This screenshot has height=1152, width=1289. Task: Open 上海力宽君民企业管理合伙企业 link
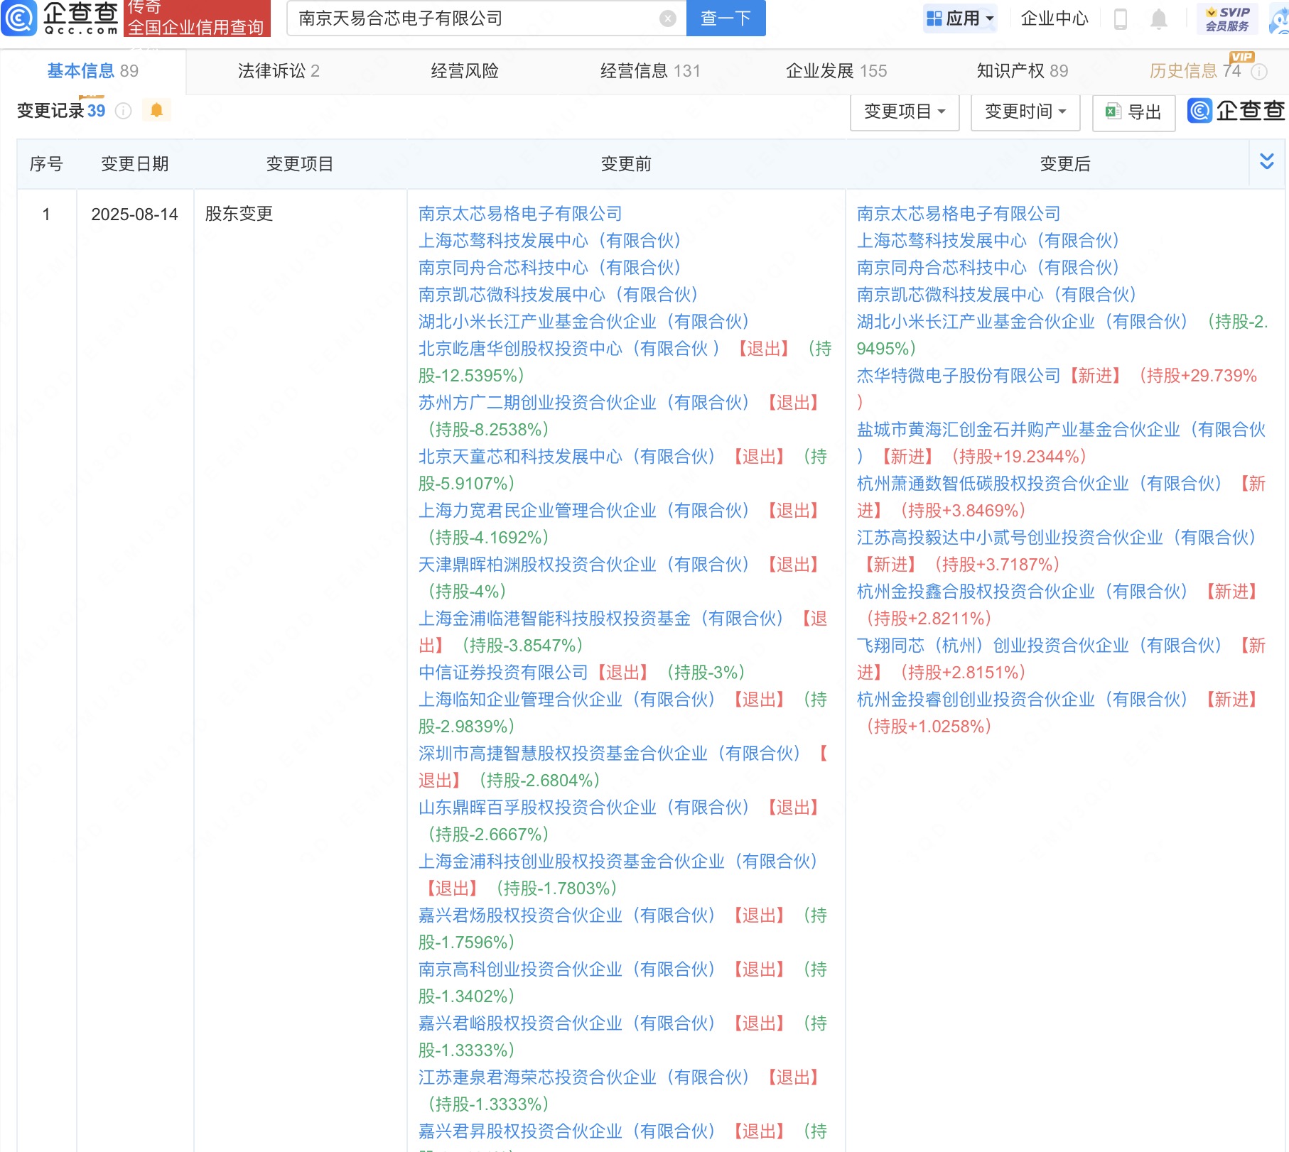click(x=584, y=511)
